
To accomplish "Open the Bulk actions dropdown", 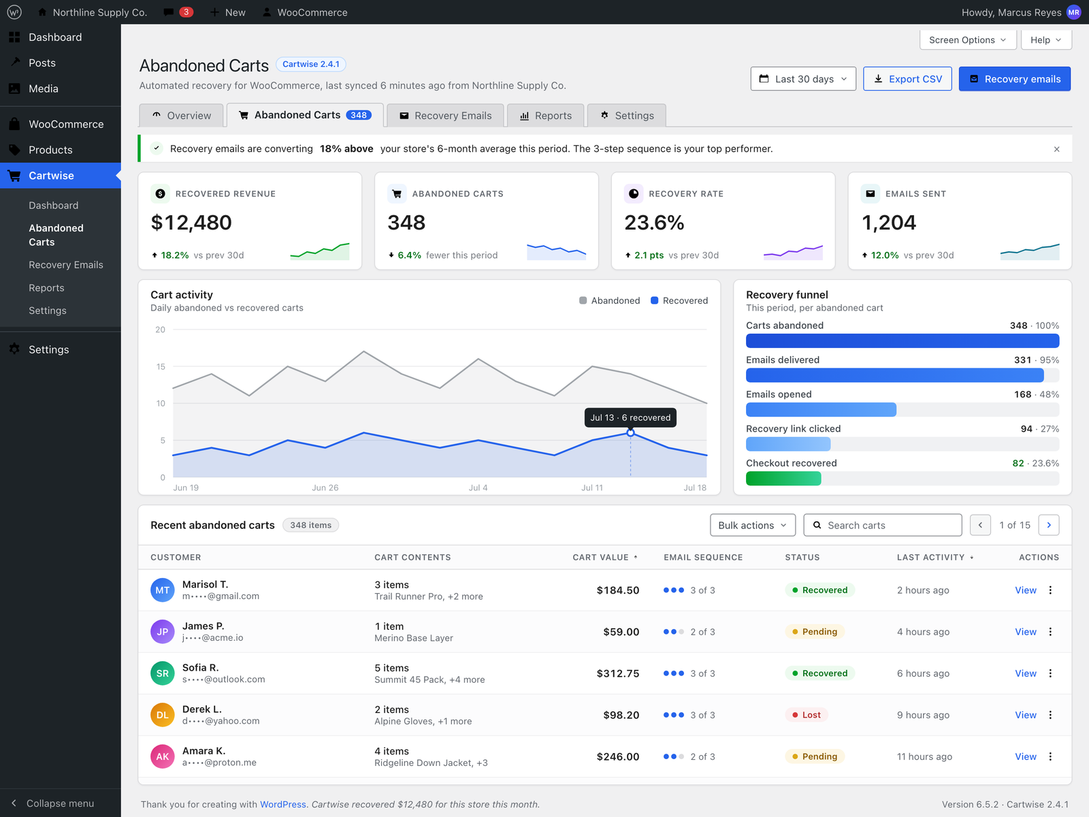I will tap(753, 525).
